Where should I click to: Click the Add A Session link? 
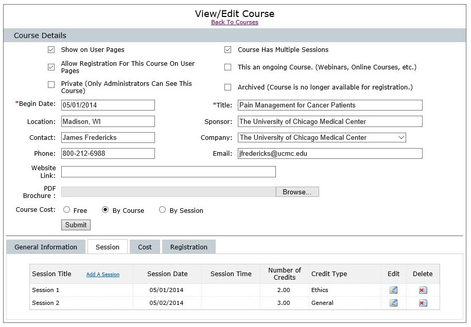(x=103, y=275)
